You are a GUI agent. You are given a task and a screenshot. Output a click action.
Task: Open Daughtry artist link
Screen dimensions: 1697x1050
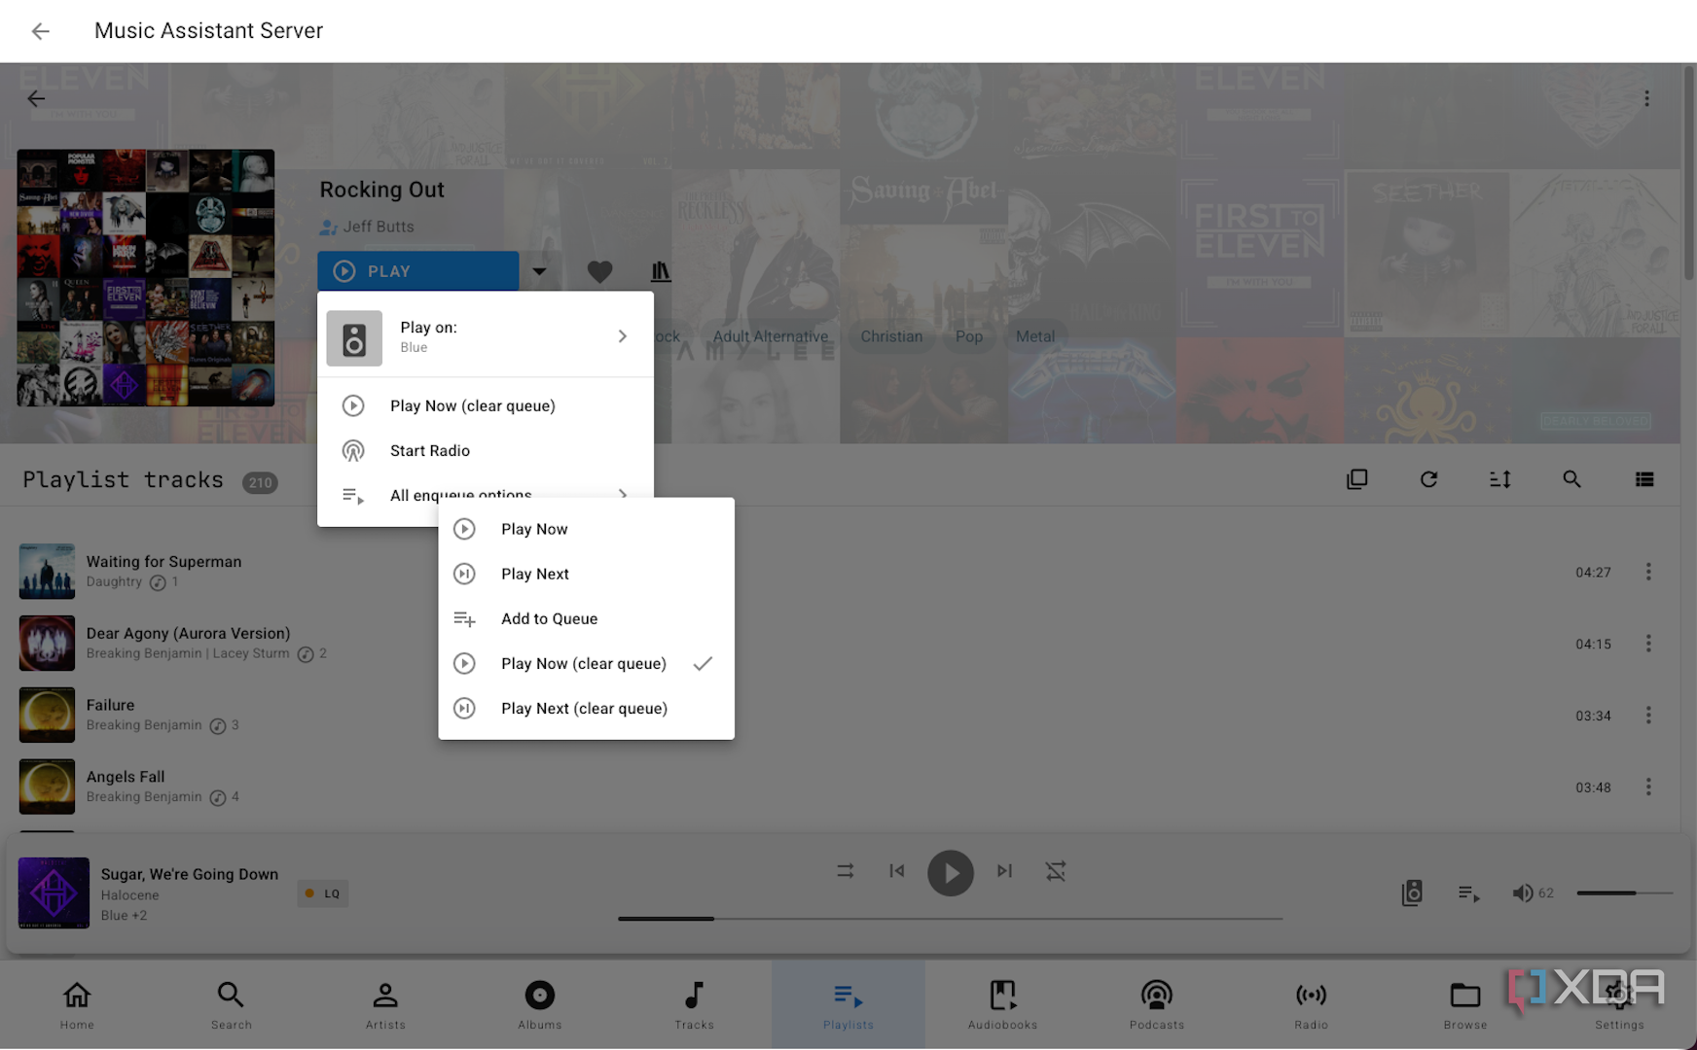click(114, 581)
